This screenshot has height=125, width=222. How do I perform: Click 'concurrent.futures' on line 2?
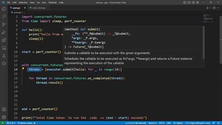click(x=50, y=17)
